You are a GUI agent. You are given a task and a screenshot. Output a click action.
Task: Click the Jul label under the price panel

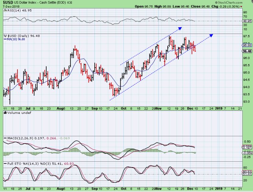coord(28,108)
